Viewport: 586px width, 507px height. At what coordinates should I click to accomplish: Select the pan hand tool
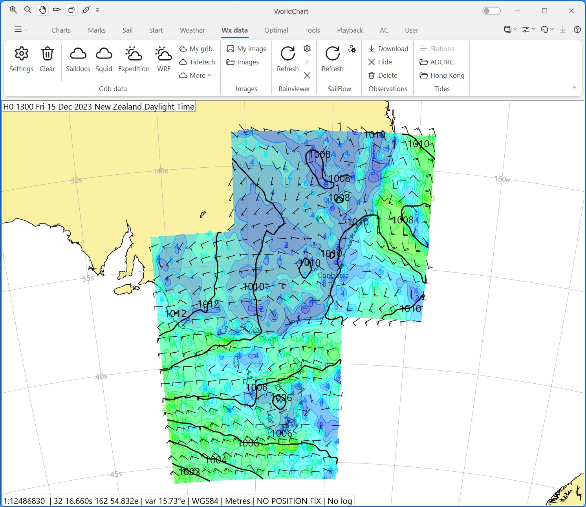pos(42,10)
